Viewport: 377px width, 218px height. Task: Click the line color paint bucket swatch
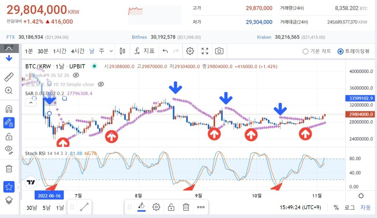[x=141, y=207]
